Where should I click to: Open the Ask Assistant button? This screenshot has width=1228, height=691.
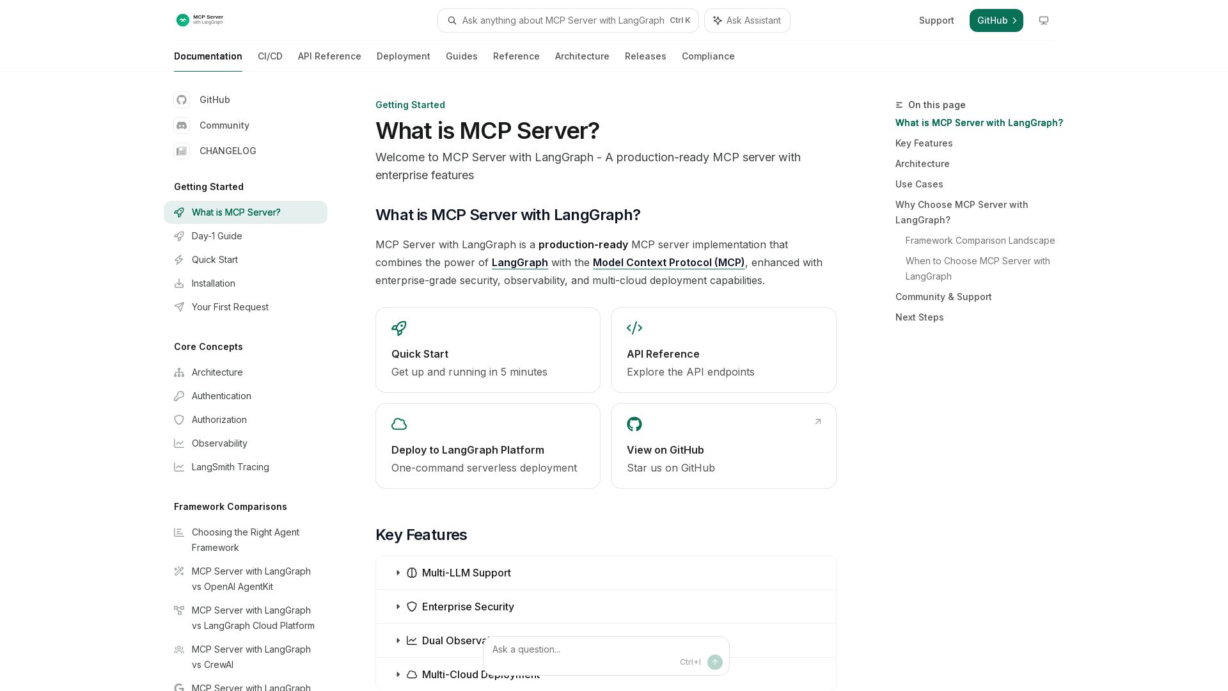click(x=747, y=20)
